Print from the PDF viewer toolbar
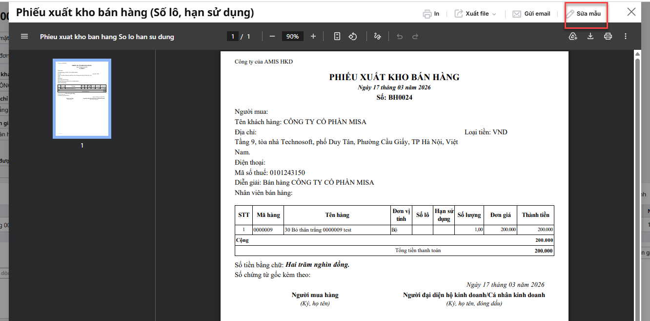650x321 pixels. click(x=608, y=37)
